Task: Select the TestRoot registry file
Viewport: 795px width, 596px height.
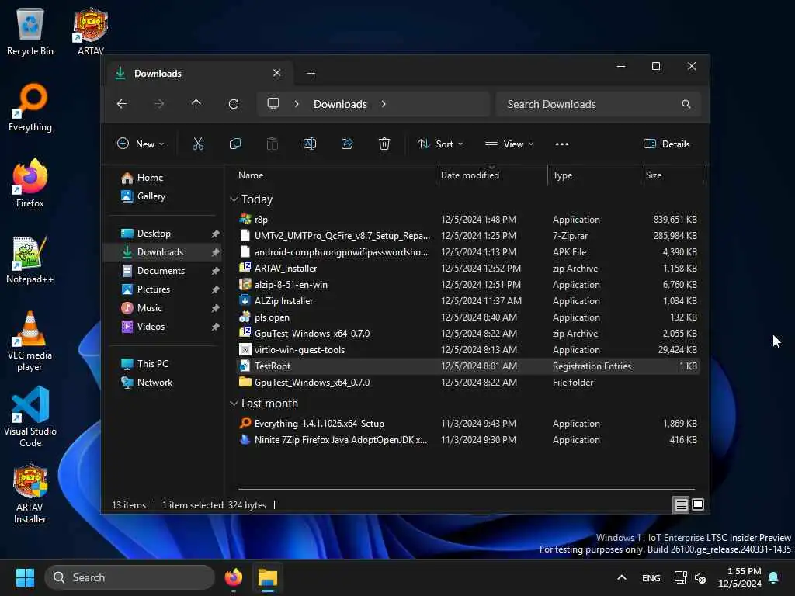Action: click(x=468, y=366)
